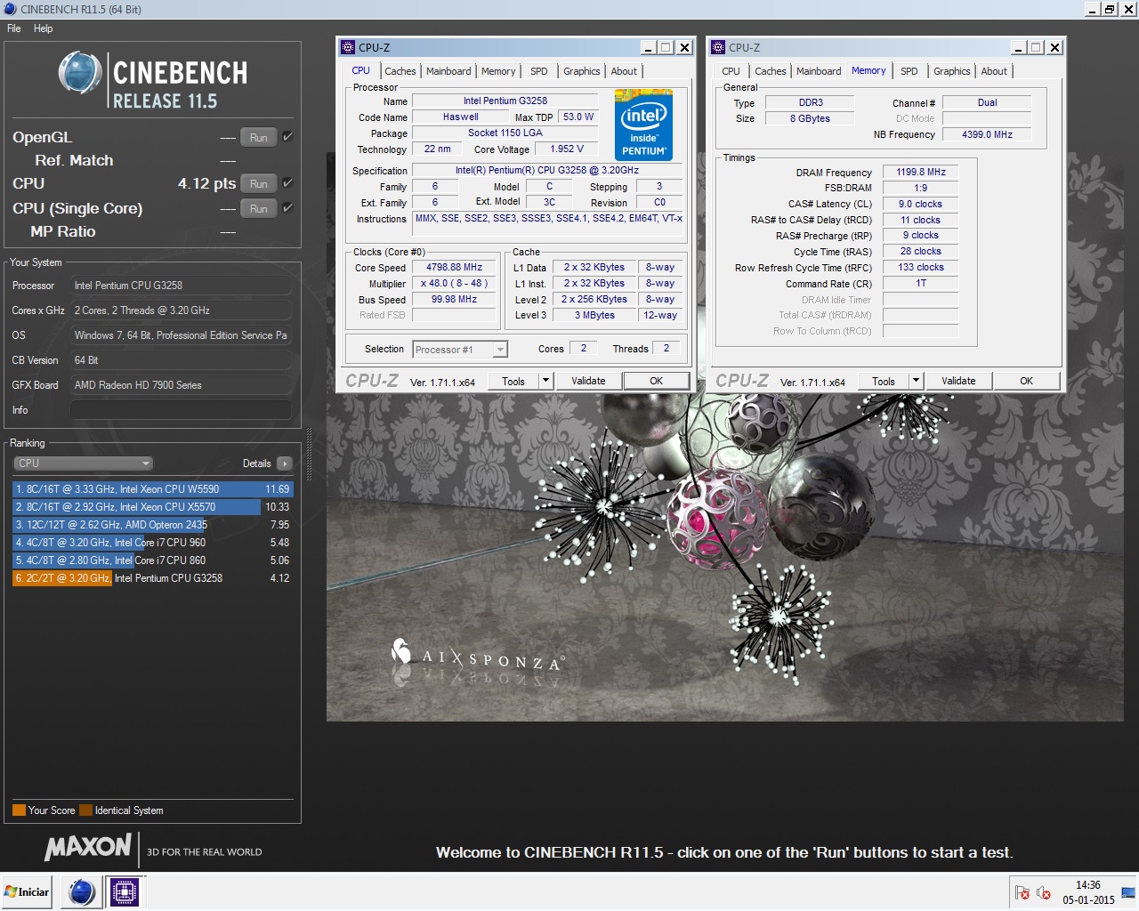Click the red shield security tray icon
Viewport: 1139px width, 911px height.
(1022, 892)
